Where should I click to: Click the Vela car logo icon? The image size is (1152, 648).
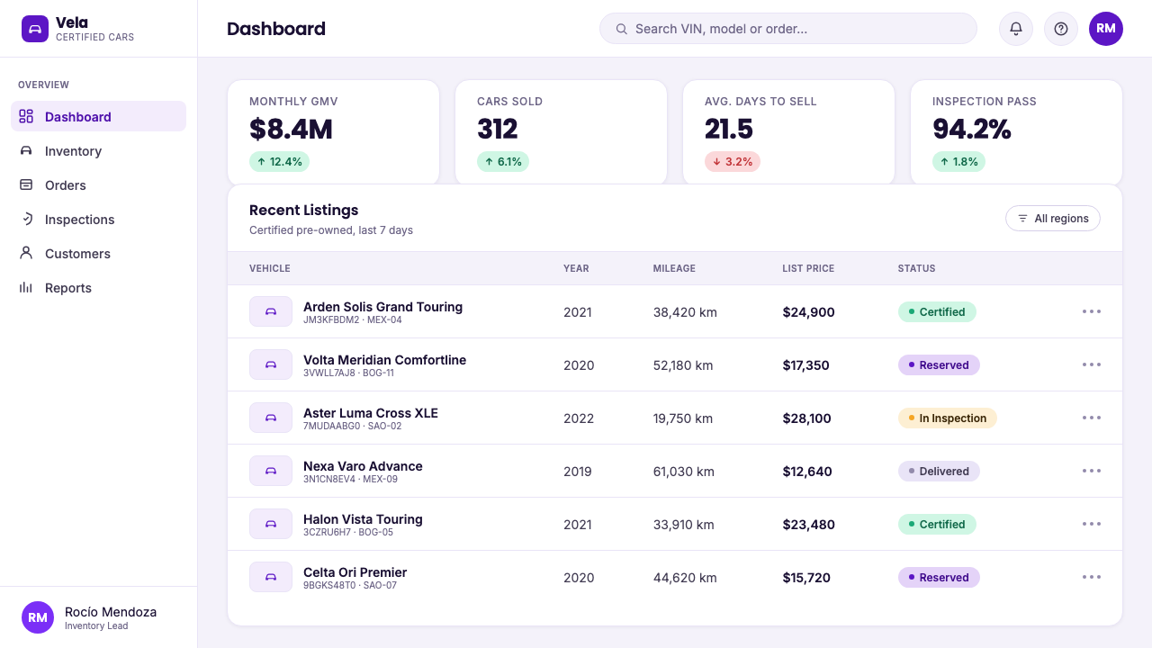click(35, 29)
